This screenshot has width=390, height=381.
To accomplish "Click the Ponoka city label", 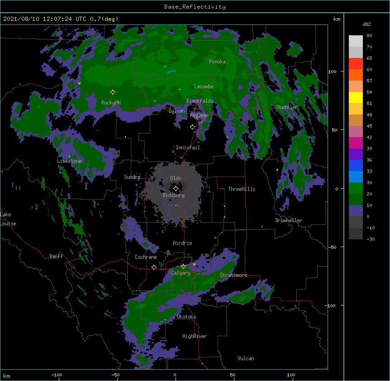I will [x=217, y=62].
